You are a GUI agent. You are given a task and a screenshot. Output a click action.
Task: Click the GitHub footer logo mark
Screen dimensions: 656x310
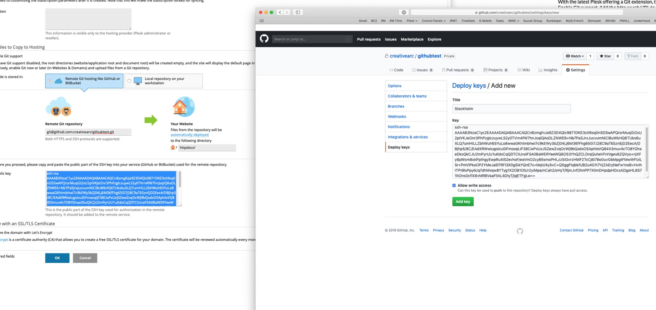(520, 231)
